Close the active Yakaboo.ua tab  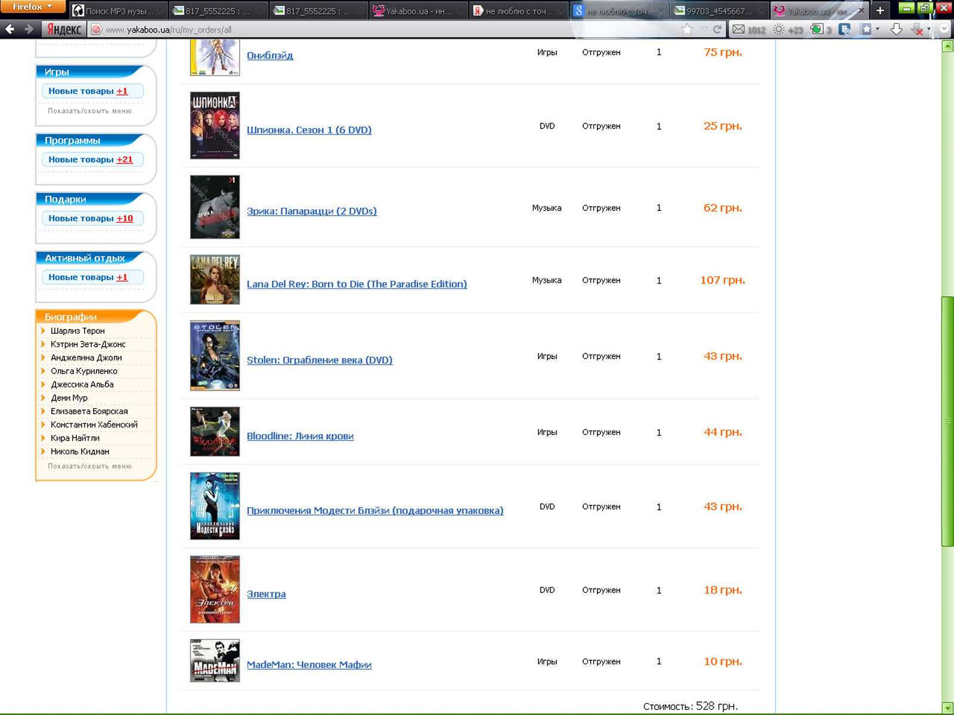(861, 11)
